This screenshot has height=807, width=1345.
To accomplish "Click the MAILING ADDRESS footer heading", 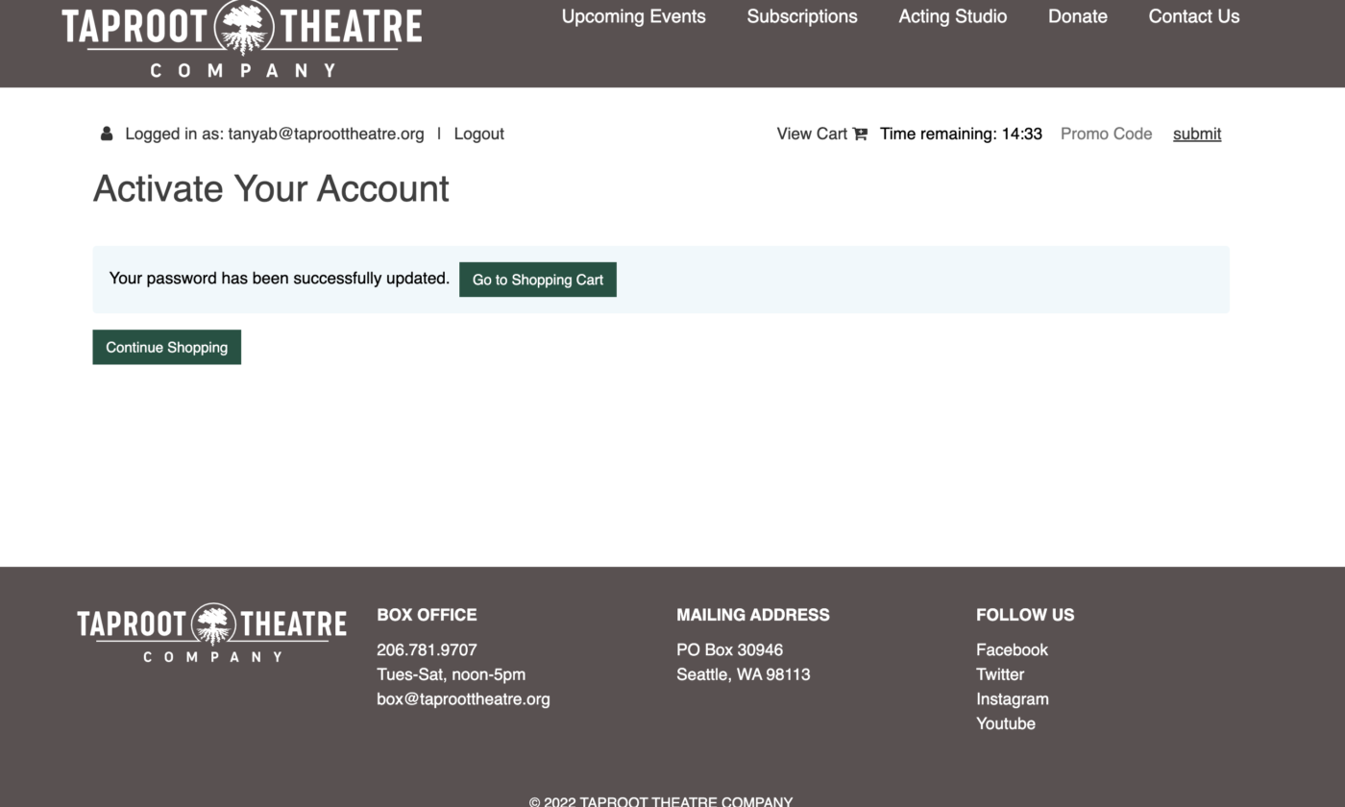I will point(753,615).
